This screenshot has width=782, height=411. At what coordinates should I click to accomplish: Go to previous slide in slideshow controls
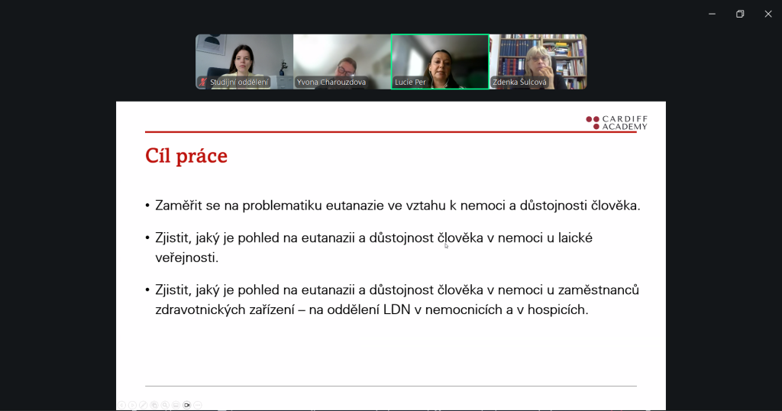pos(121,405)
